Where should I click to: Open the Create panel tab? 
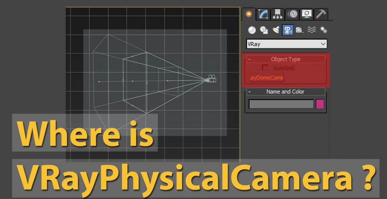click(x=249, y=14)
